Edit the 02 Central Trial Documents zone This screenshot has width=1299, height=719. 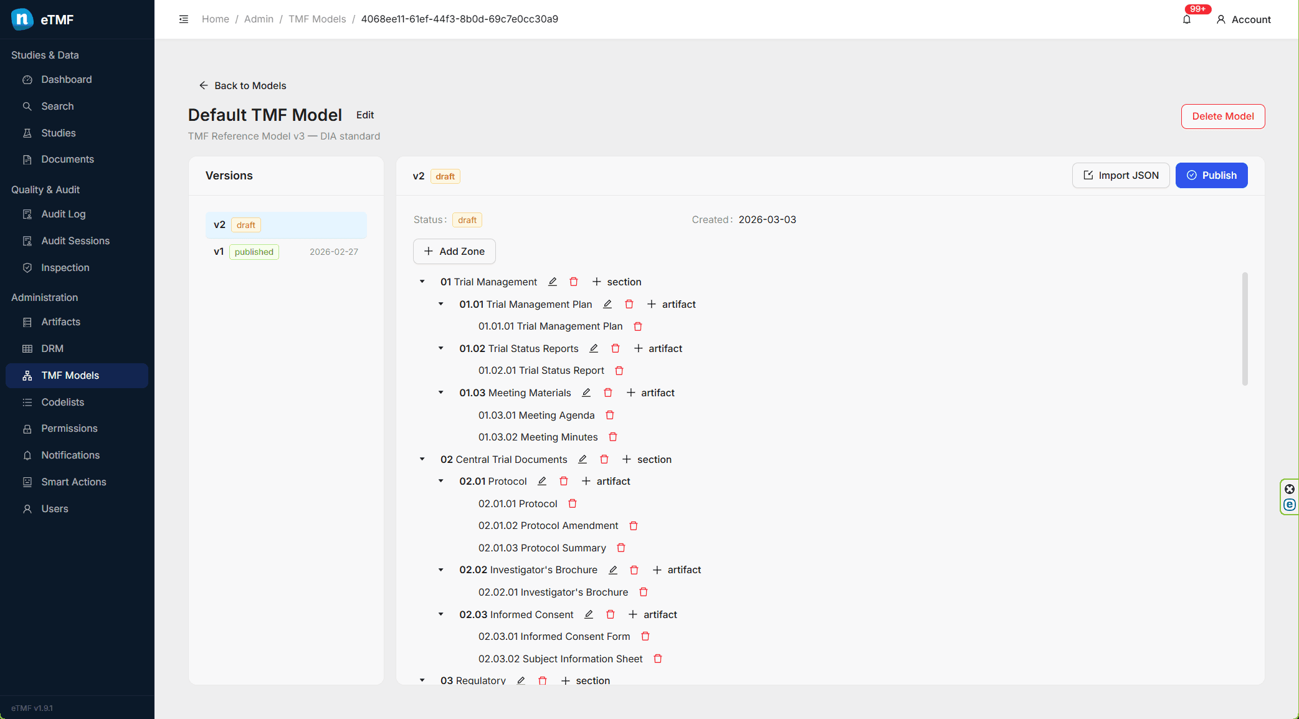click(583, 459)
